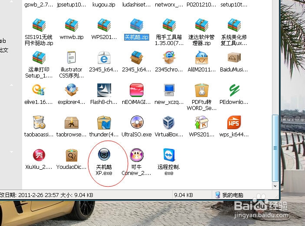Select the wps_k644... orange WPS icon
The image size is (305, 226).
[x=234, y=123]
